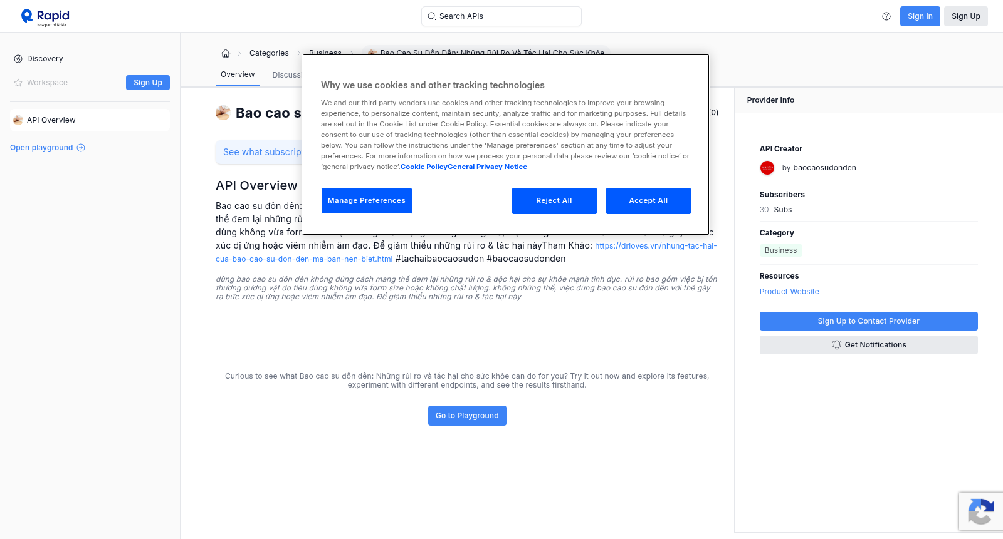This screenshot has height=539, width=1003.
Task: Reject all cookies
Action: coord(554,201)
